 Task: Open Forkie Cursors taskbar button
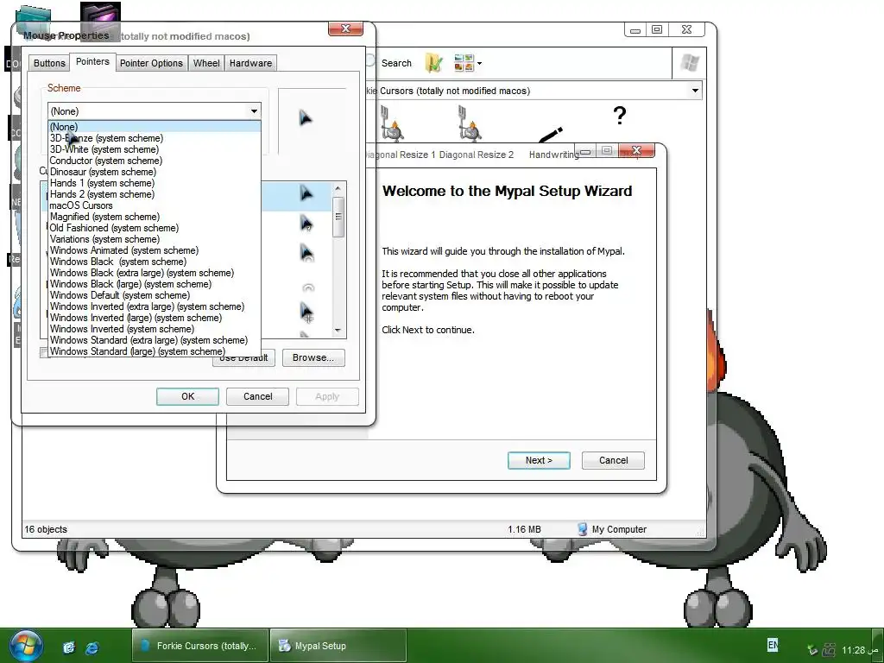point(199,646)
